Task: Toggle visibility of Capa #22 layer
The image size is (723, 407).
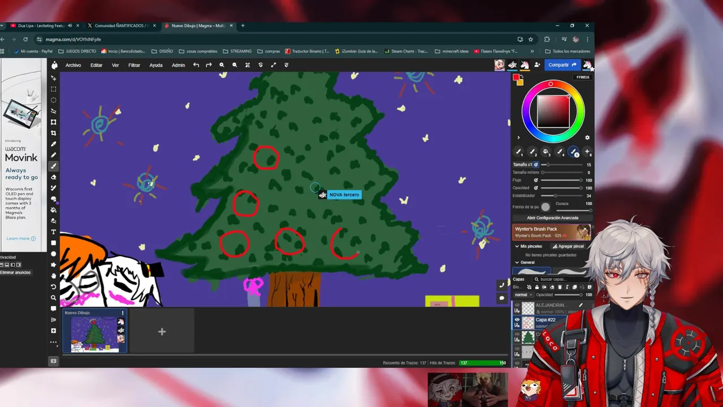Action: 517,320
